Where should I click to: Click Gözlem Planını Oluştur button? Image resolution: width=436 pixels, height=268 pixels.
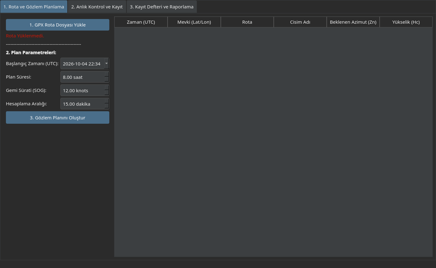58,117
